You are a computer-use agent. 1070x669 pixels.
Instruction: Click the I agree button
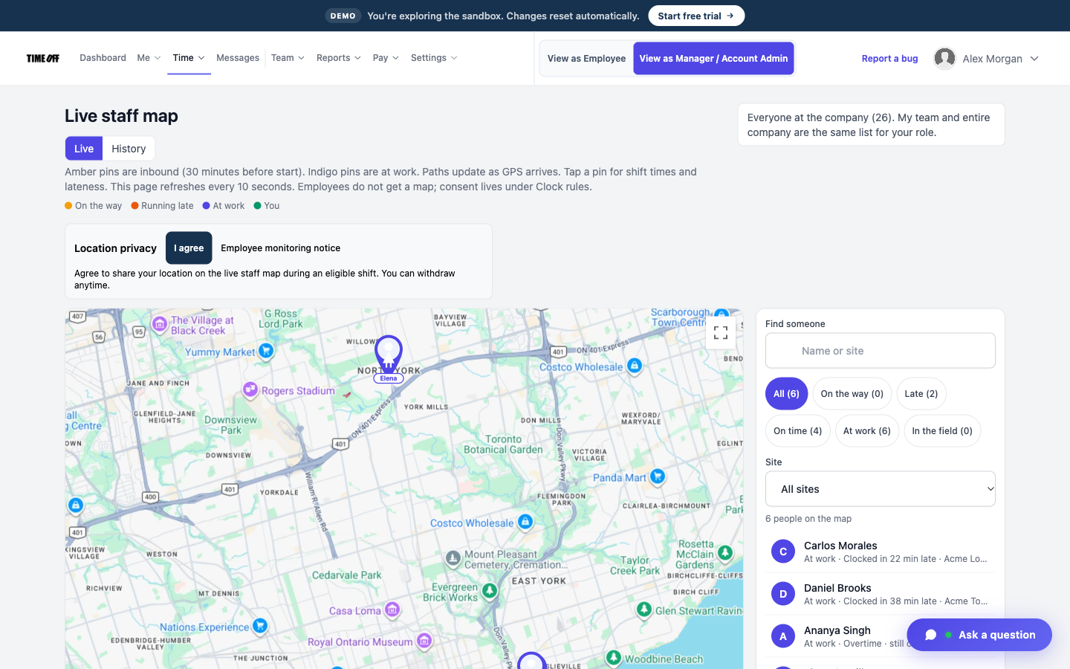(x=189, y=248)
